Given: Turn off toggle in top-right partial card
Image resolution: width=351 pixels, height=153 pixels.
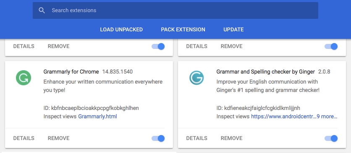Looking at the screenshot, I should click(x=331, y=46).
